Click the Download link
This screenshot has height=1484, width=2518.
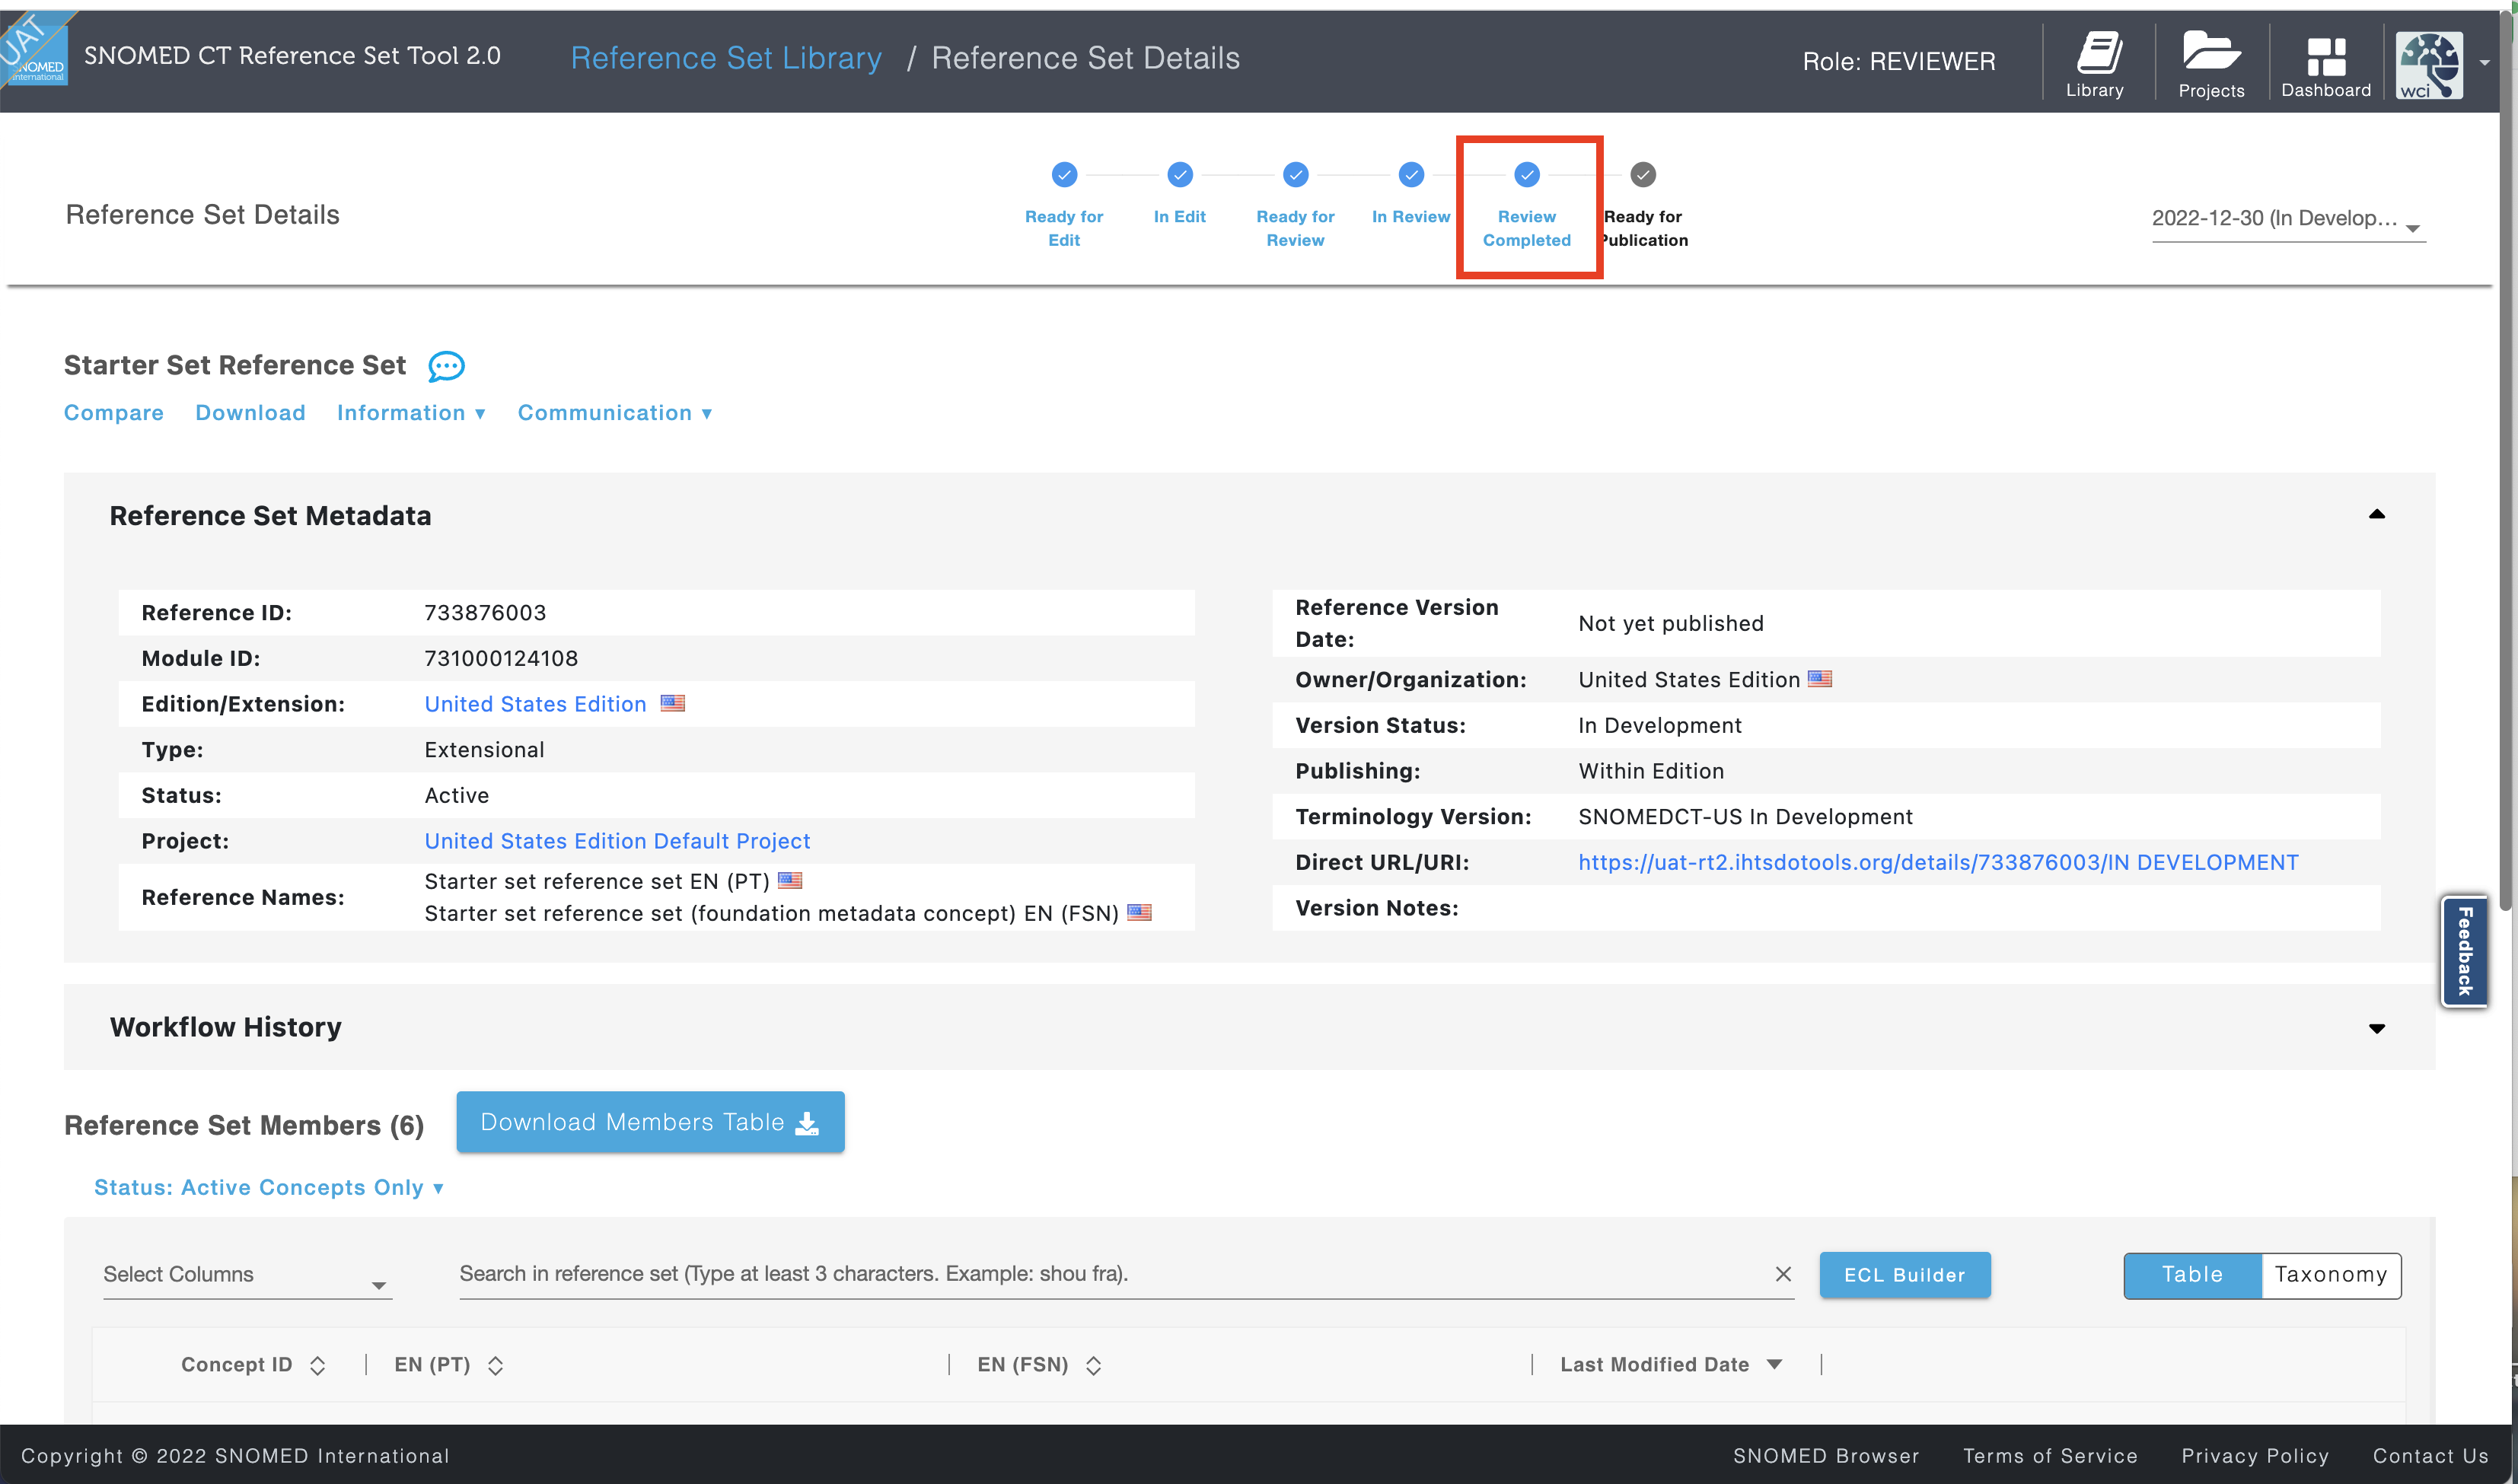pos(250,413)
